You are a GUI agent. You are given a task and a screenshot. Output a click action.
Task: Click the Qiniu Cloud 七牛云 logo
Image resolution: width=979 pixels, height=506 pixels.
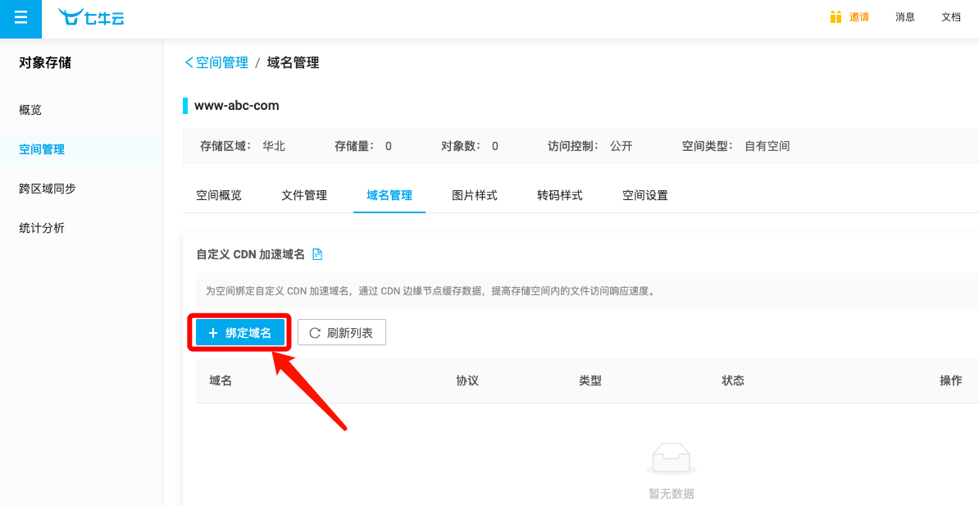(x=91, y=17)
